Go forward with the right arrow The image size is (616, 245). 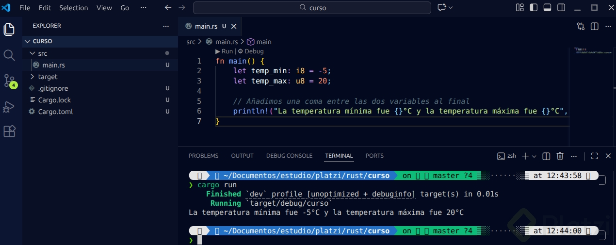(x=182, y=8)
